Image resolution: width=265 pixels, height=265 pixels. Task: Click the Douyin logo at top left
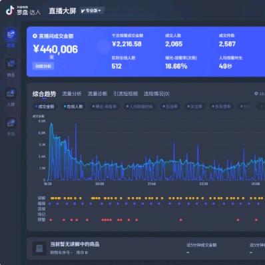click(10, 11)
